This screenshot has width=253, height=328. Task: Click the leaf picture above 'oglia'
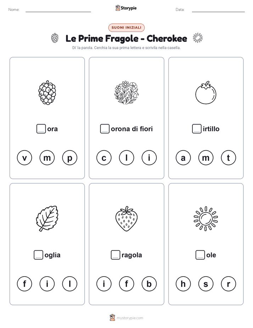pyautogui.click(x=47, y=218)
